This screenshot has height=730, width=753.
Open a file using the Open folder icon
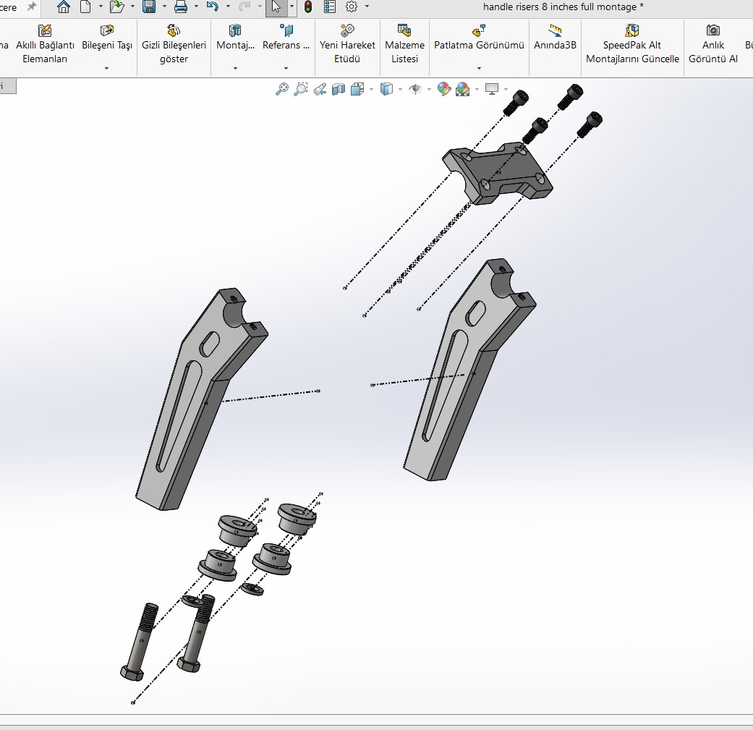click(x=116, y=7)
